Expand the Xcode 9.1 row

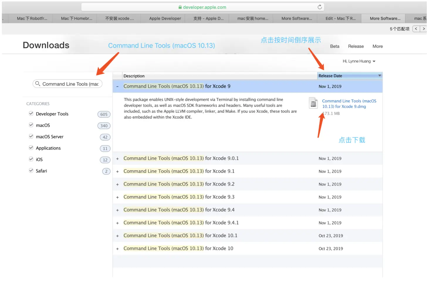[x=117, y=171]
